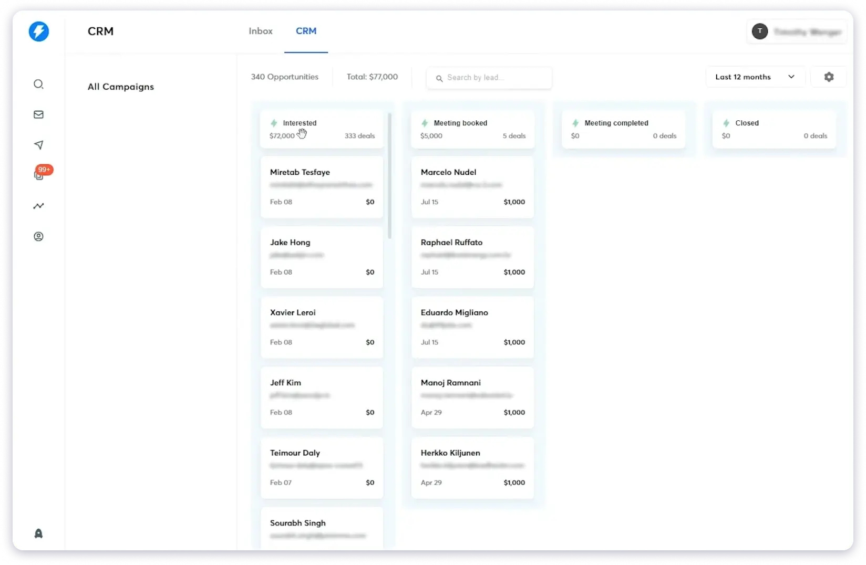The height and width of the screenshot is (565, 866).
Task: Open the Marcelo Nudel deal card
Action: (x=472, y=187)
